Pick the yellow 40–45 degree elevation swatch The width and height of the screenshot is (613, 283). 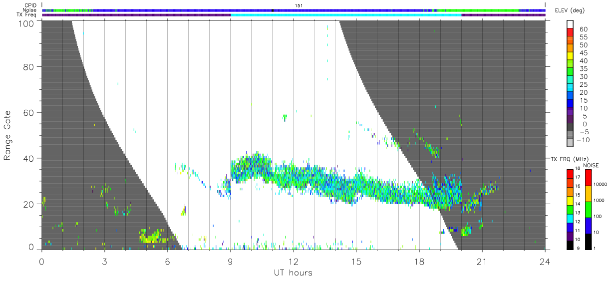[570, 57]
